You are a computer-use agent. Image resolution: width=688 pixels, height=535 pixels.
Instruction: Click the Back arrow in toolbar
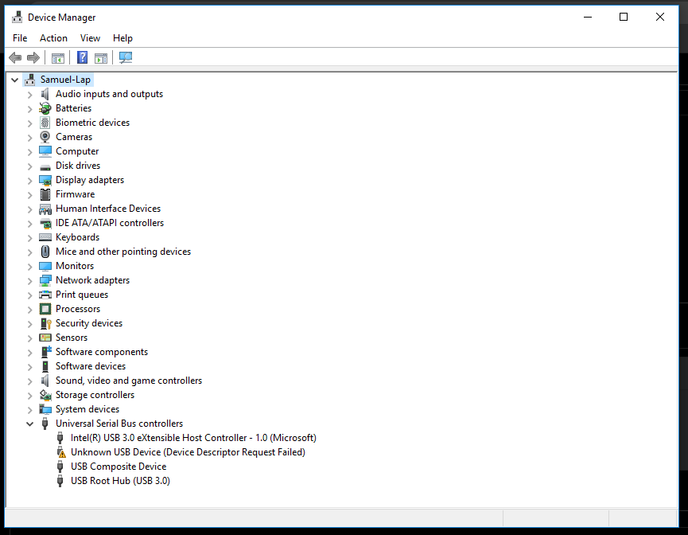coord(15,57)
